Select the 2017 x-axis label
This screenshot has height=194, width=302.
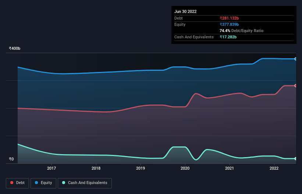[51, 168]
